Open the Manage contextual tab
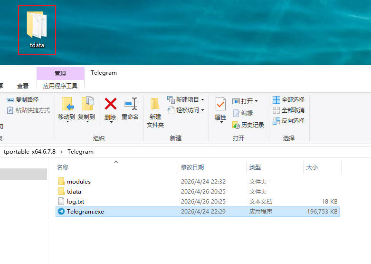Viewport: 371px width, 264px height. (60, 73)
